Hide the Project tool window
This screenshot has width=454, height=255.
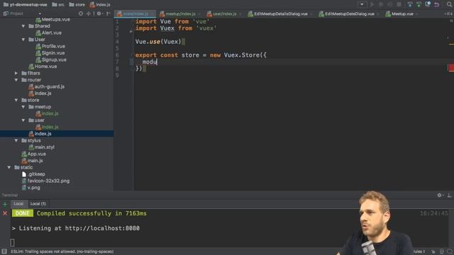pos(109,13)
